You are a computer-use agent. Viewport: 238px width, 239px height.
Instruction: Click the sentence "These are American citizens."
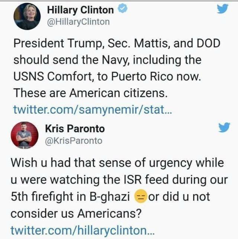click(x=91, y=93)
